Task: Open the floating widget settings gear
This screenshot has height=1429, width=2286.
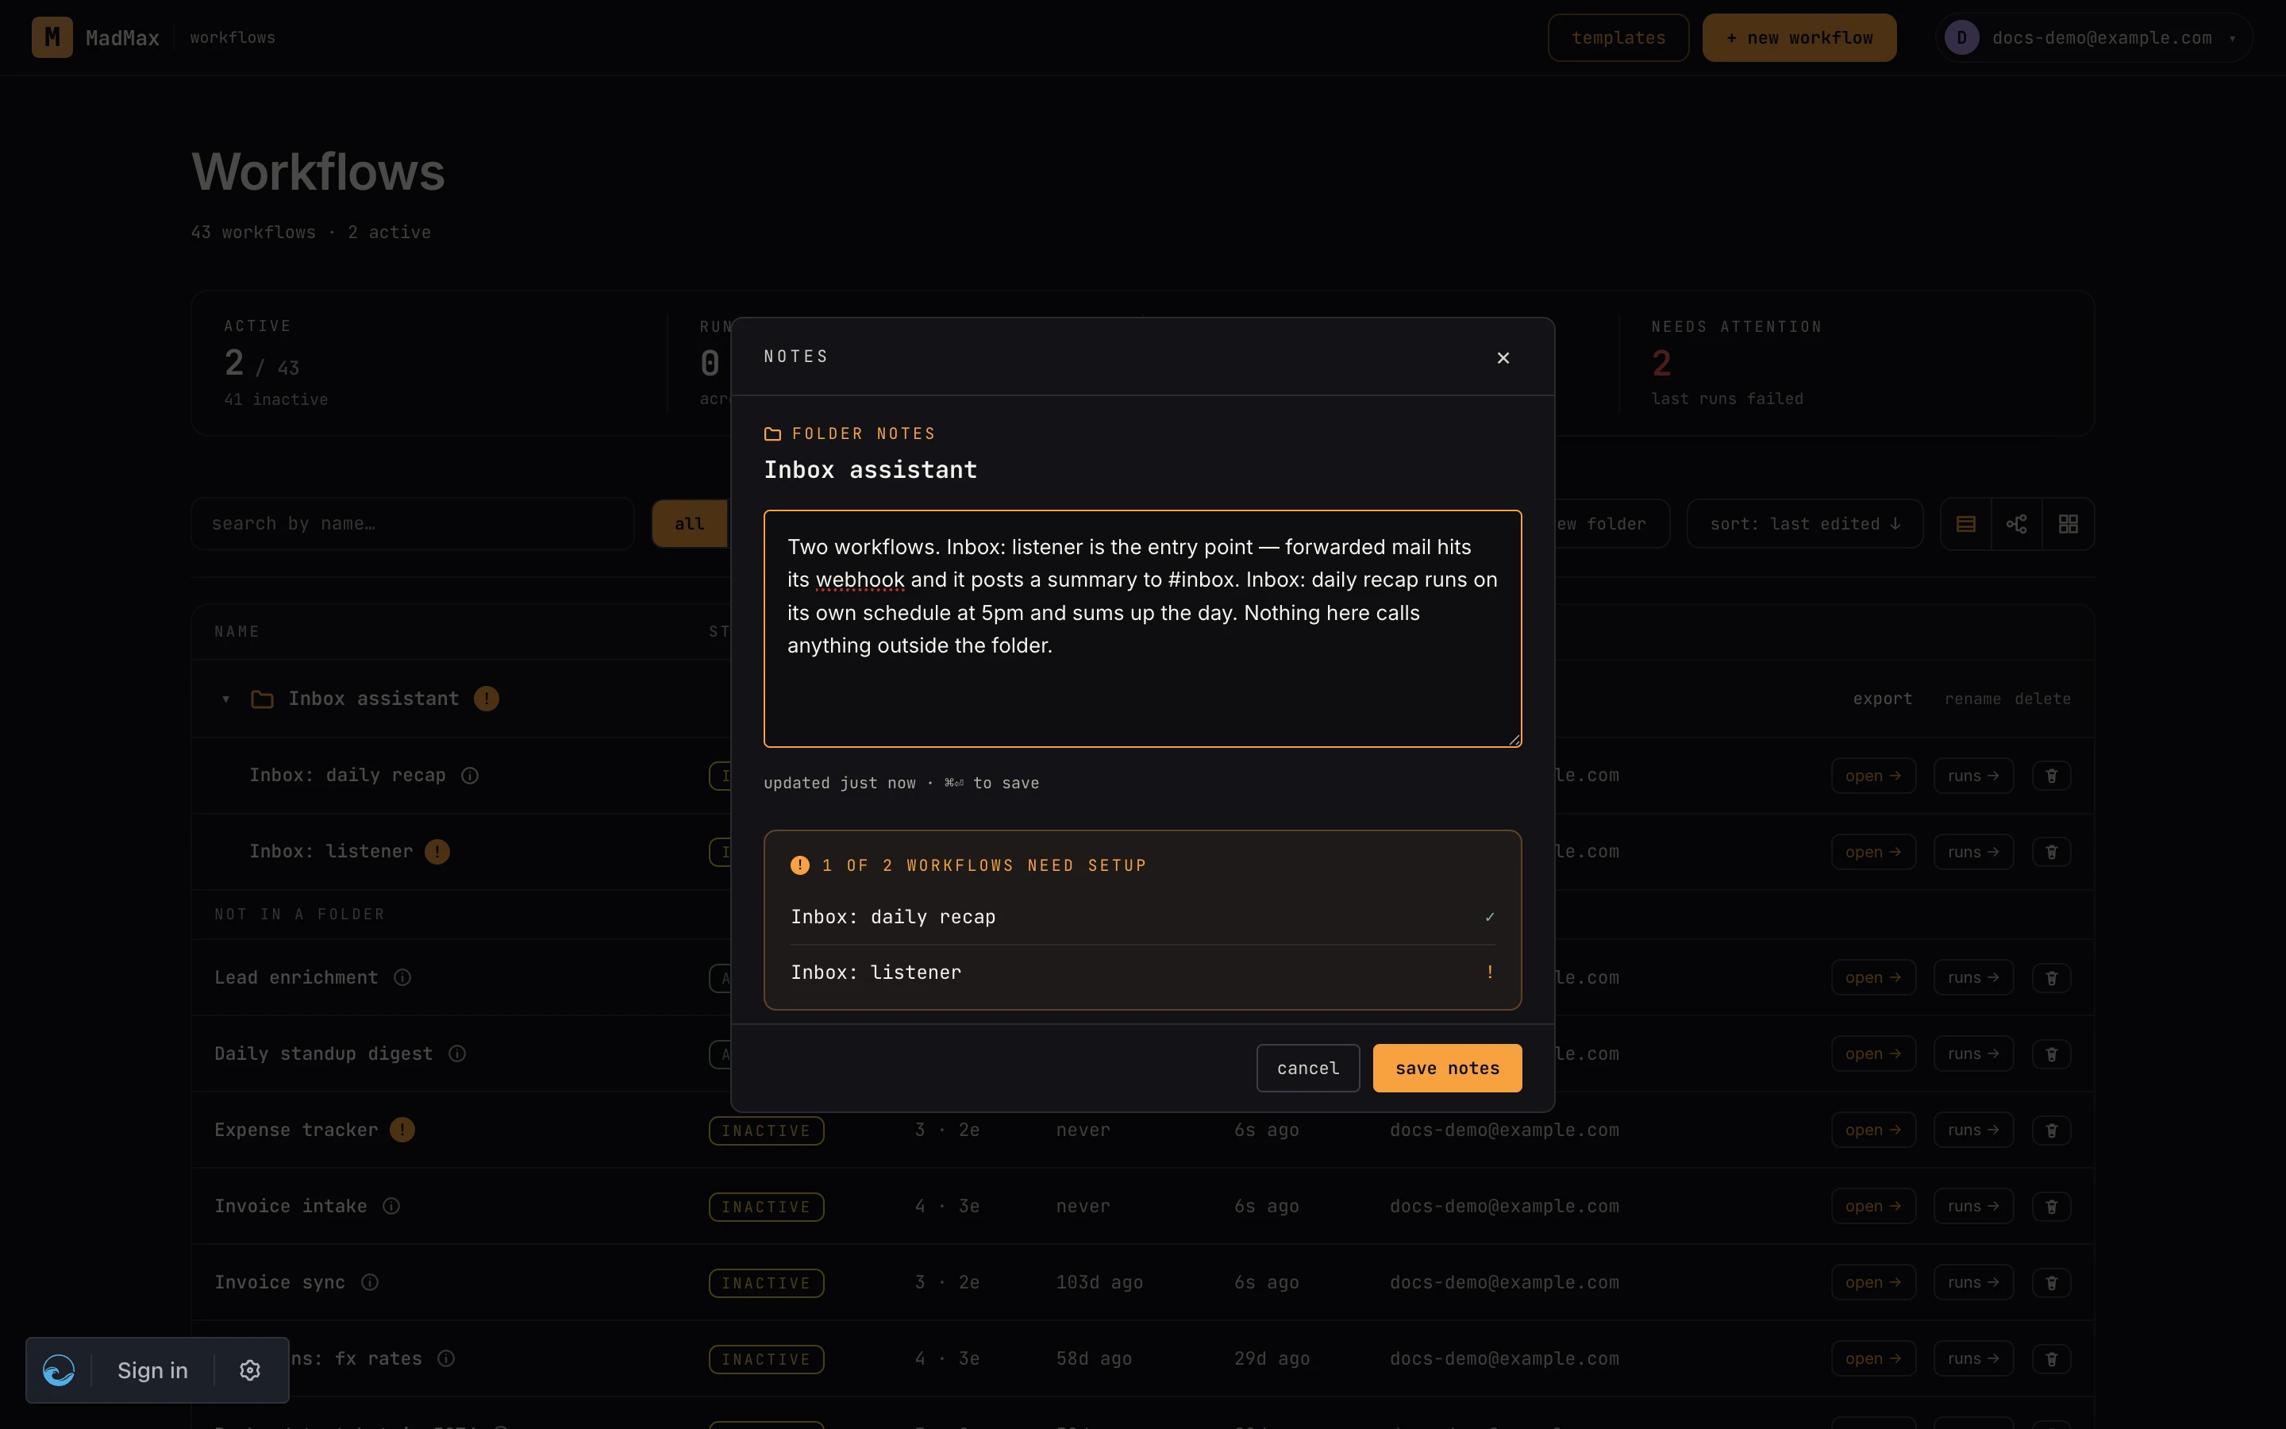Action: point(249,1369)
